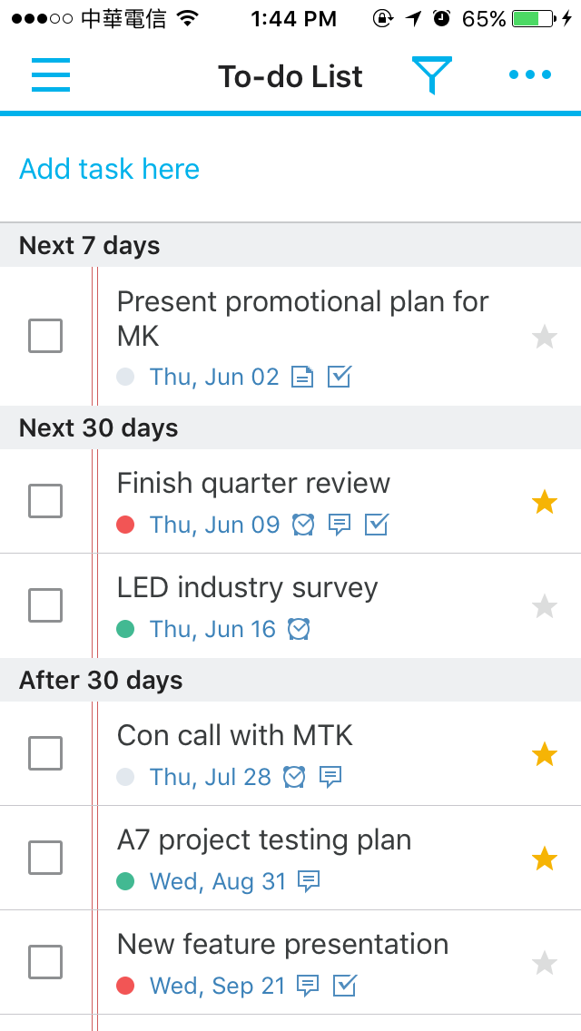Tap the ellipsis for more options
This screenshot has width=581, height=1031.
529,75
